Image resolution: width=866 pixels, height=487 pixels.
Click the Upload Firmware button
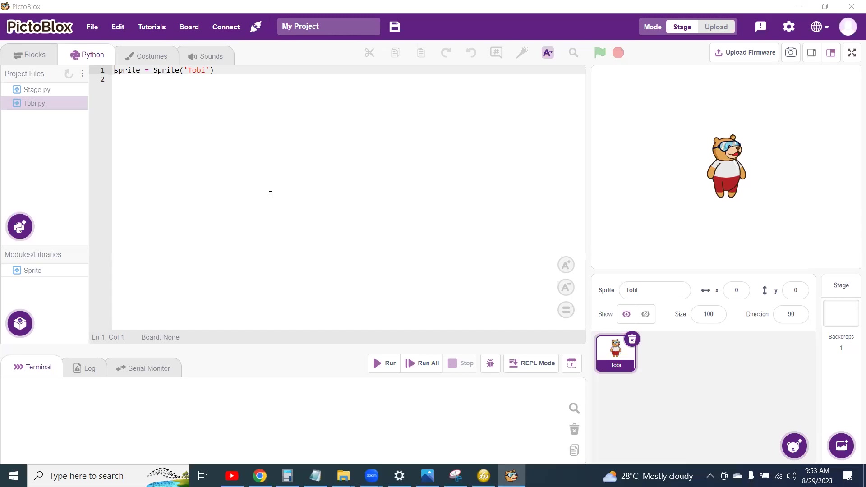click(x=744, y=52)
